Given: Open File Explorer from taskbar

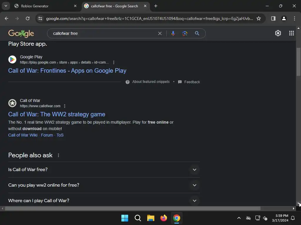Looking at the screenshot, I should point(151,218).
